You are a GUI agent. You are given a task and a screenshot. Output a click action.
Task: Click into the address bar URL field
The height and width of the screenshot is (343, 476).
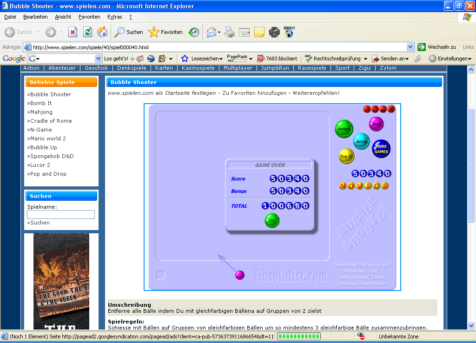tap(218, 47)
